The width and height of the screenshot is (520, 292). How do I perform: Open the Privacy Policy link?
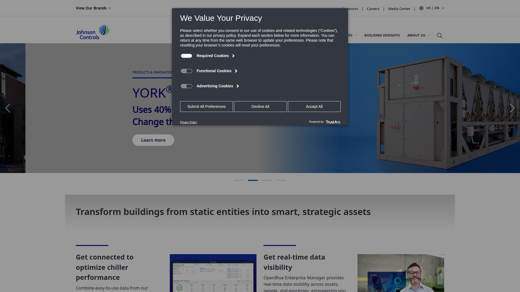pyautogui.click(x=188, y=122)
